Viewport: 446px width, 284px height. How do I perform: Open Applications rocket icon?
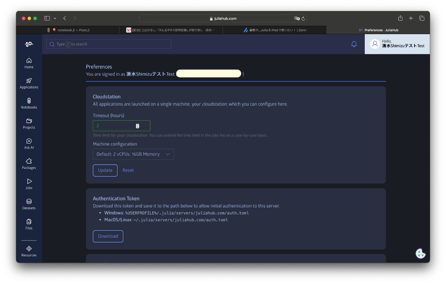click(x=29, y=80)
